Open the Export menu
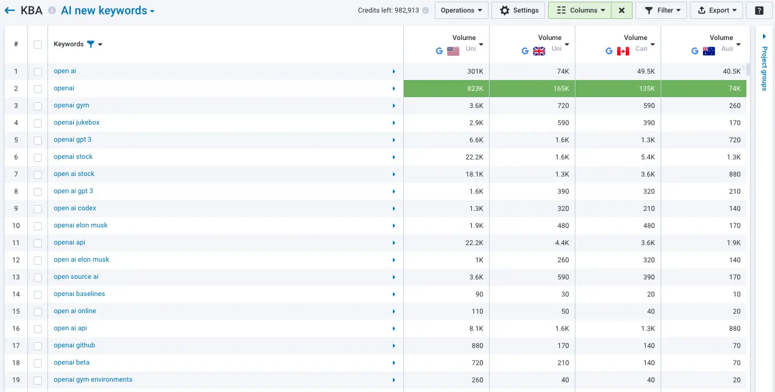 (717, 10)
